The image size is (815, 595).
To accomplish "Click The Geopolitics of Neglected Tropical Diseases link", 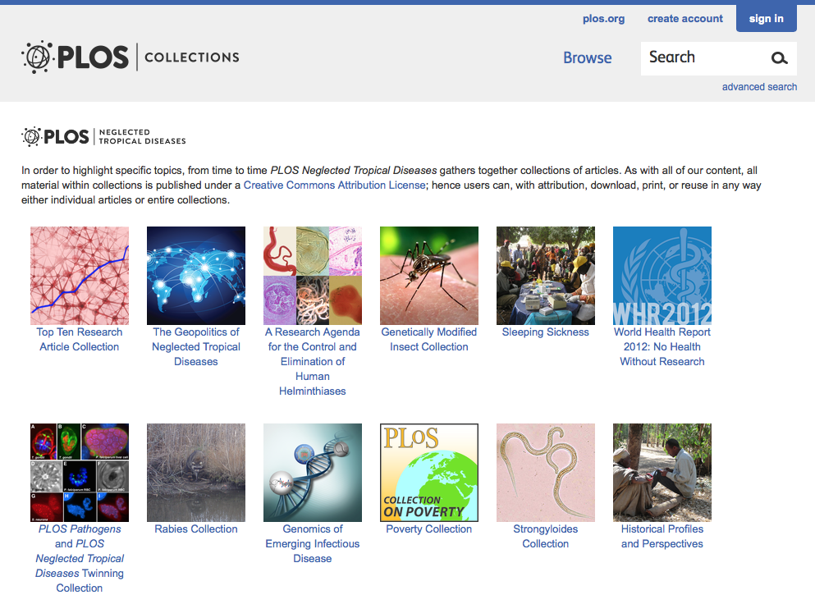I will (196, 346).
